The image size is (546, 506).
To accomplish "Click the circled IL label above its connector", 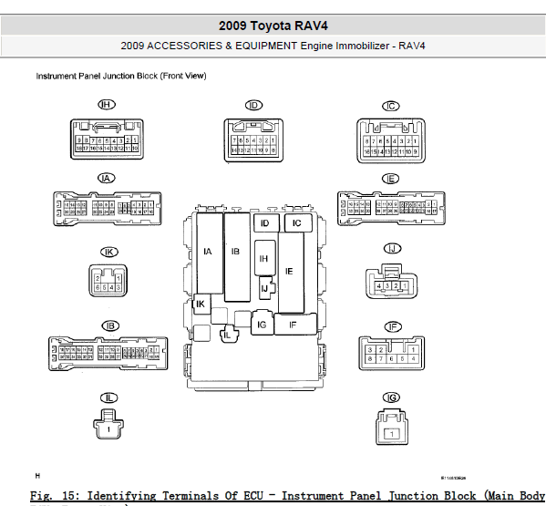I will pyautogui.click(x=109, y=398).
